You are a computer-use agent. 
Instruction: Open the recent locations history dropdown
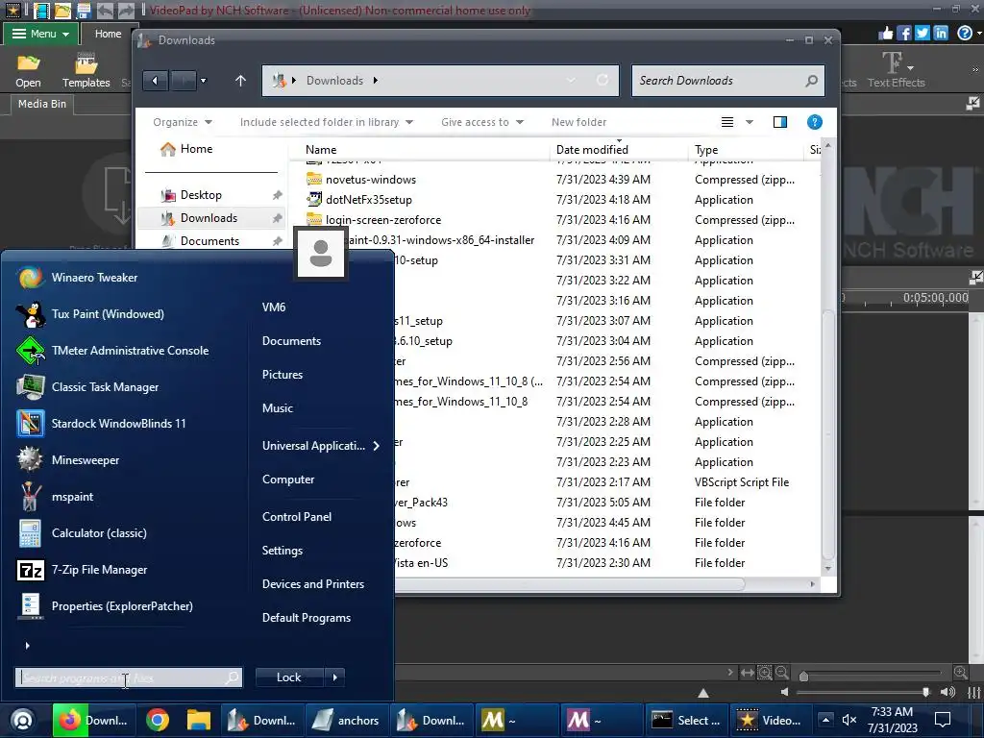pos(203,81)
